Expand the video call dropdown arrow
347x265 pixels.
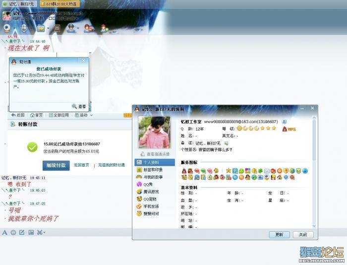click(14, 29)
